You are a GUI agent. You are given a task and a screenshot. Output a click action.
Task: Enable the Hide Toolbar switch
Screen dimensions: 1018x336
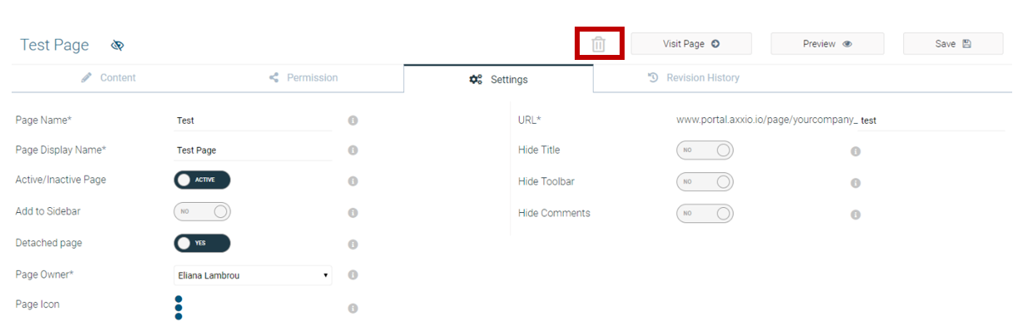705,181
